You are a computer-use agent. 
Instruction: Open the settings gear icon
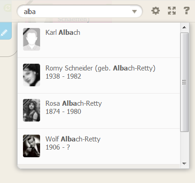click(x=155, y=11)
